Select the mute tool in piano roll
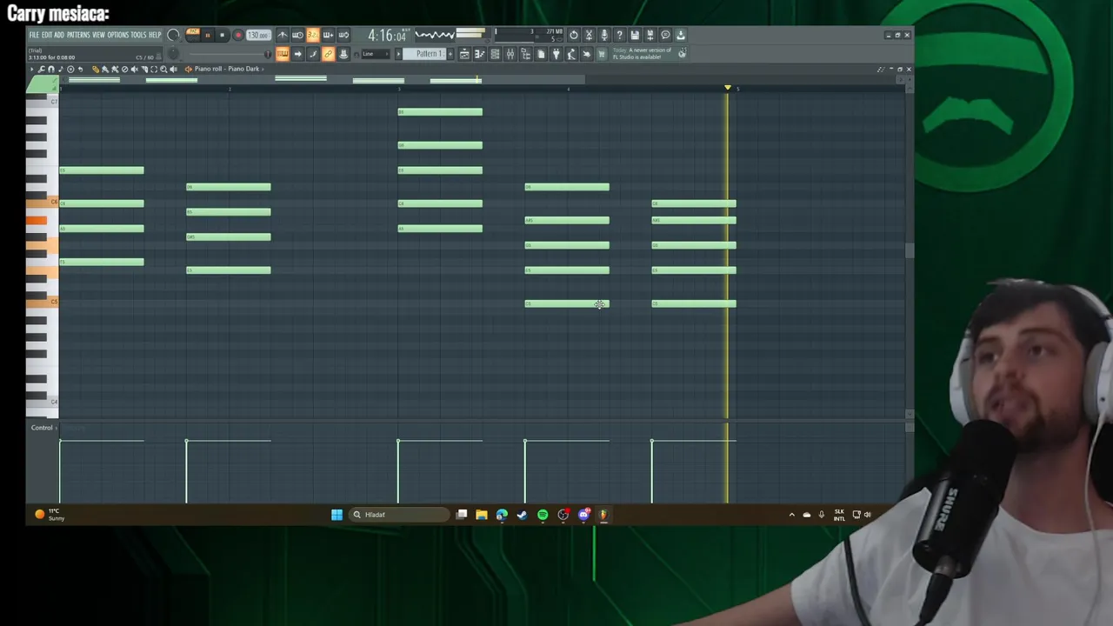 pyautogui.click(x=135, y=69)
